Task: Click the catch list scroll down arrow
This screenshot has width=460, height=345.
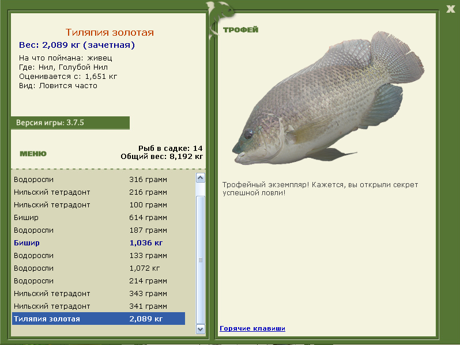Action: point(201,329)
